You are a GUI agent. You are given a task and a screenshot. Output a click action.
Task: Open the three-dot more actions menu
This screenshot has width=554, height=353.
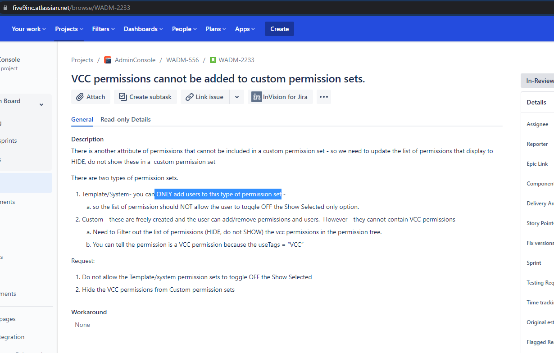point(324,97)
